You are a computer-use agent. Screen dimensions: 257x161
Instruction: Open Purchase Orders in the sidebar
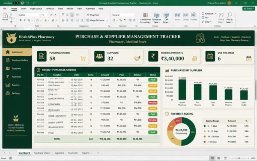click(17, 60)
